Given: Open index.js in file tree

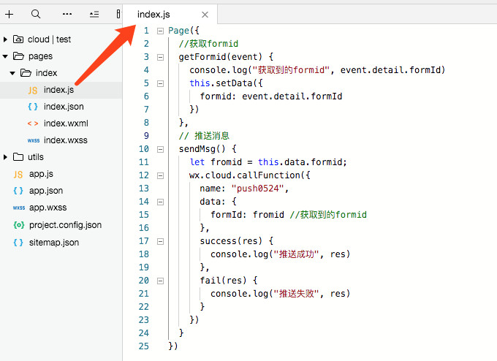Looking at the screenshot, I should coord(58,90).
